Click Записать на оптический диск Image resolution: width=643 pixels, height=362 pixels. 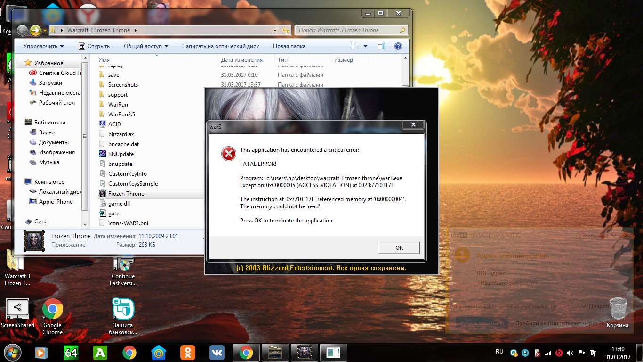[x=221, y=46]
